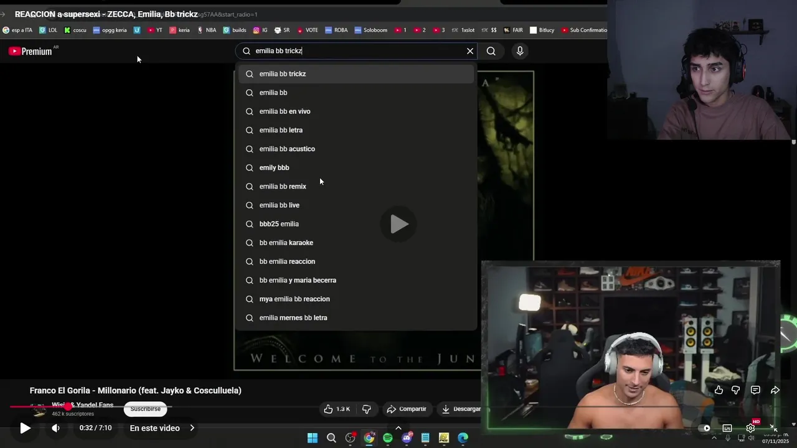
Task: Start voice search with microphone icon
Action: 520,51
